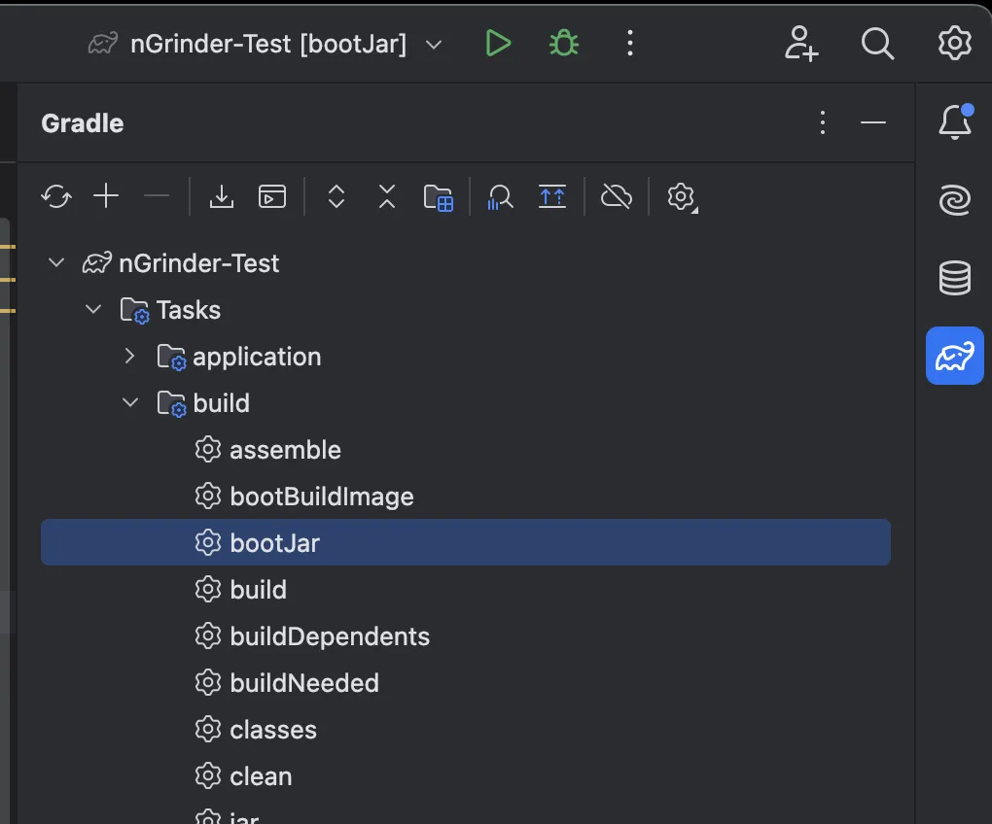Image resolution: width=992 pixels, height=824 pixels.
Task: Run the nGrinder-Test bootJar configuration
Action: [x=498, y=44]
